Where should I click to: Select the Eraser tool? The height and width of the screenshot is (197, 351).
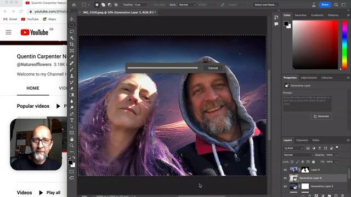pos(72,89)
